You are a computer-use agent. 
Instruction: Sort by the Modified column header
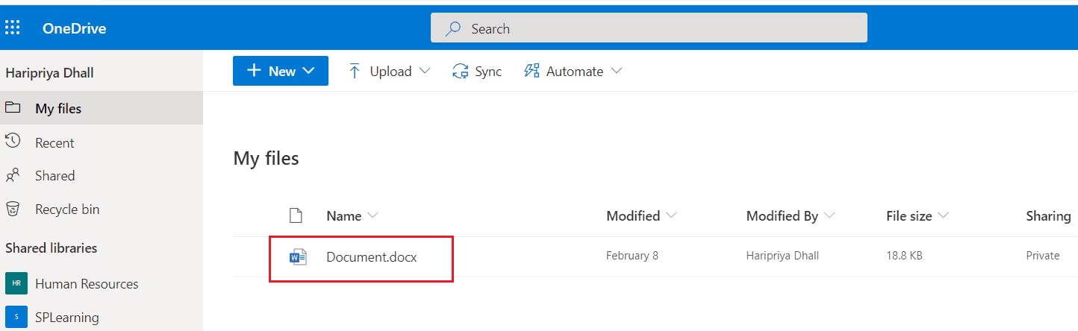click(641, 215)
